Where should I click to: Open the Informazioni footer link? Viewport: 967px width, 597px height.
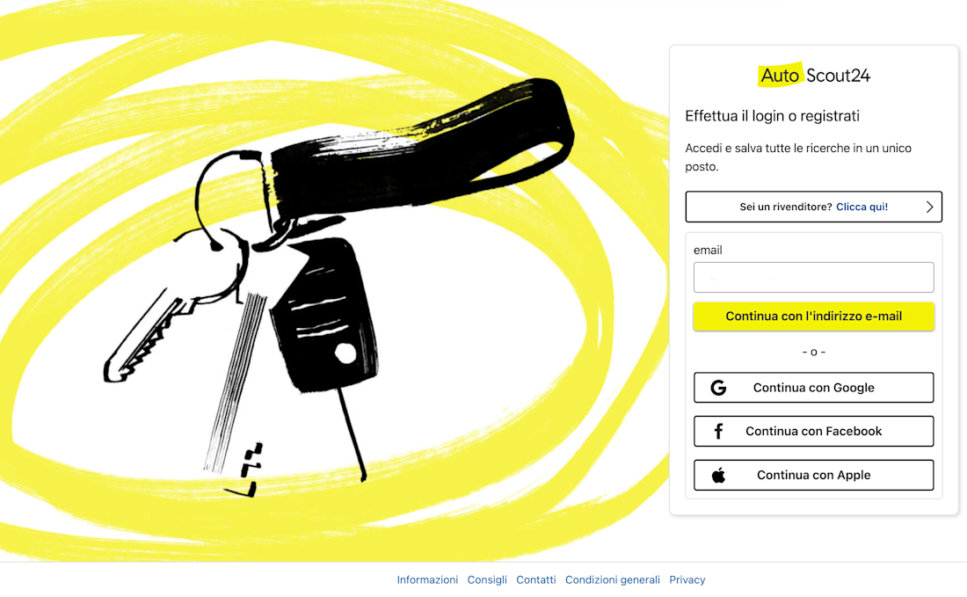pos(427,579)
